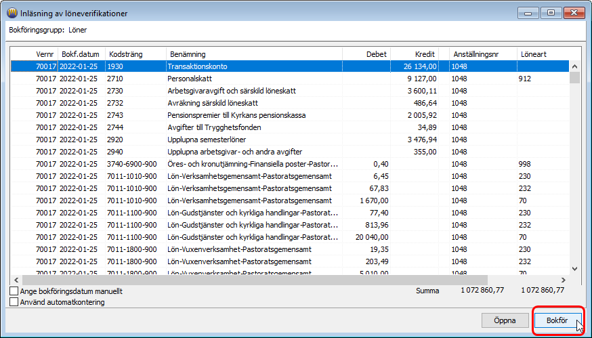Select the Personalskatt row

290,79
